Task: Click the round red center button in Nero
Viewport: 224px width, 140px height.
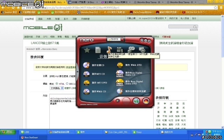Action: 126,101
